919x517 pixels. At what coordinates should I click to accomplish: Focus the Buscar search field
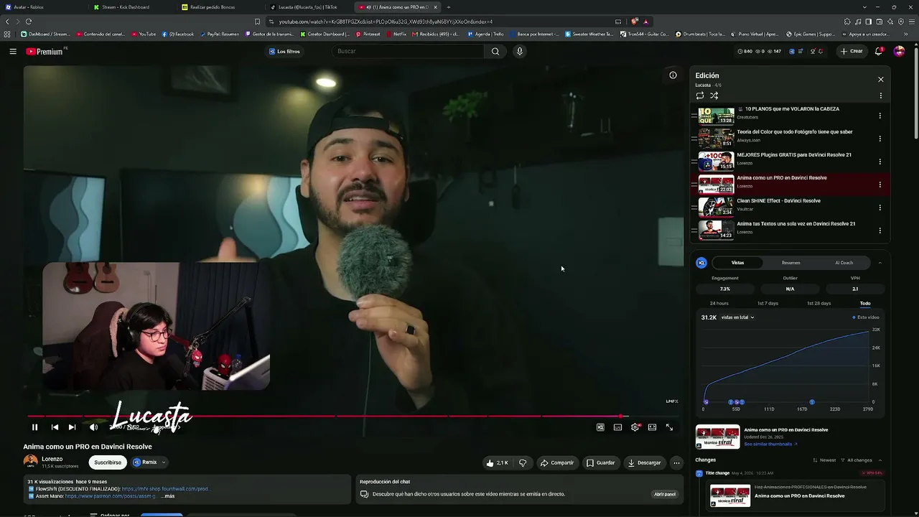coord(409,52)
